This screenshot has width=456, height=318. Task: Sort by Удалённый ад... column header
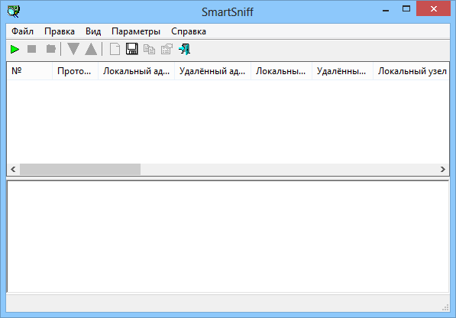(212, 70)
